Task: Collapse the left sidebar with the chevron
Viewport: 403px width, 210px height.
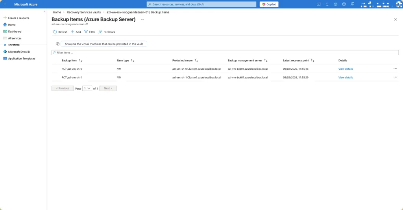Action: click(44, 12)
